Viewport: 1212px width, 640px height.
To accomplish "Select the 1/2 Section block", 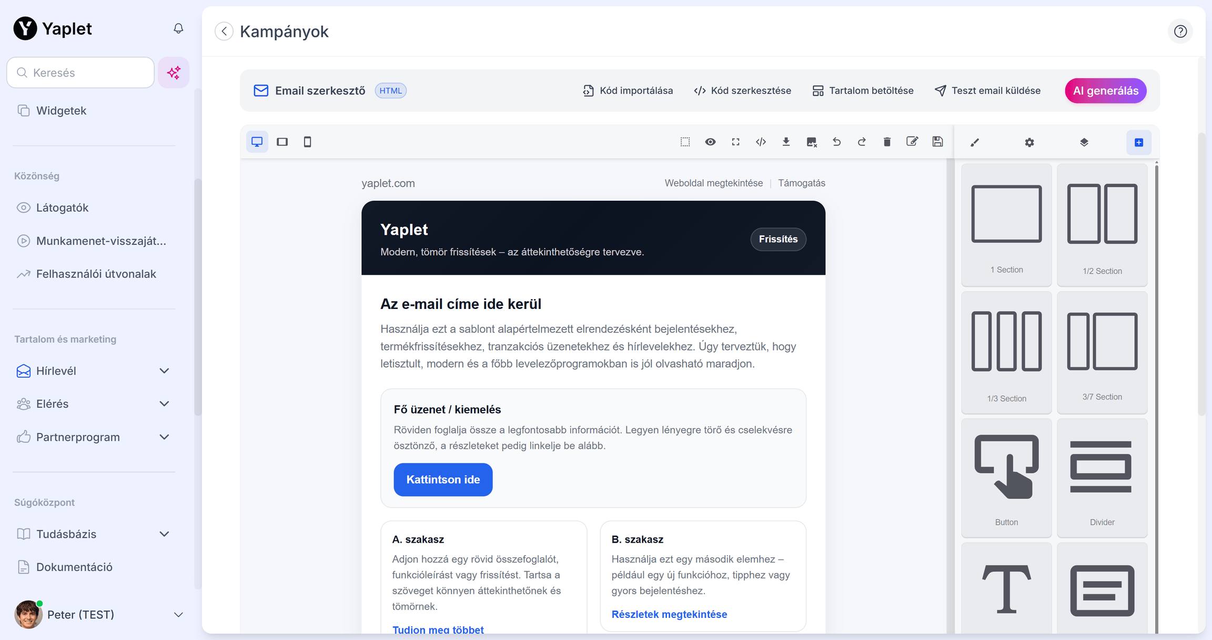I will [x=1102, y=225].
